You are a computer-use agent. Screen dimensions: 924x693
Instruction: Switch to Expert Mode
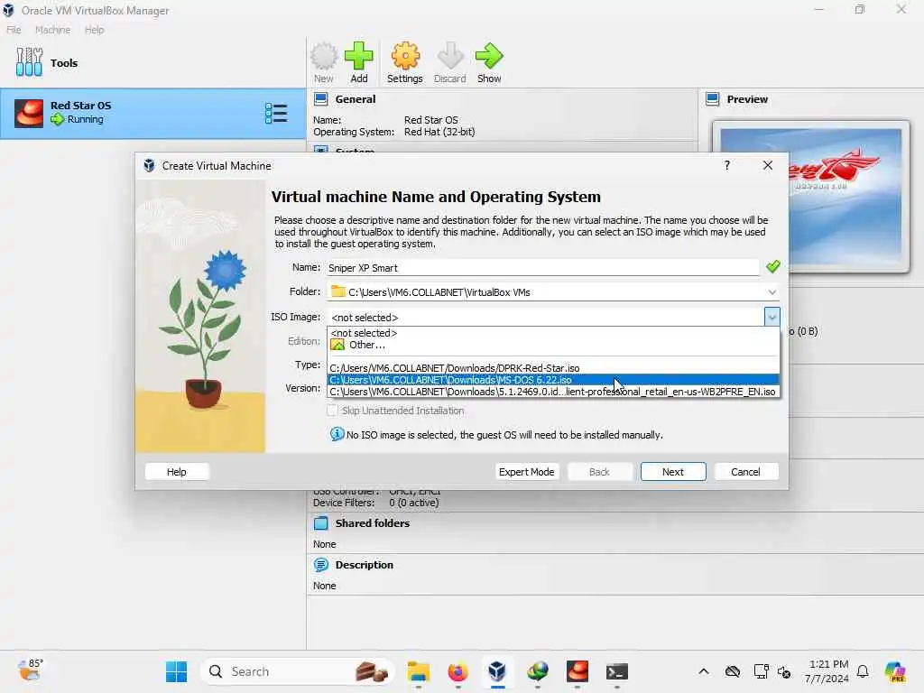(x=526, y=471)
